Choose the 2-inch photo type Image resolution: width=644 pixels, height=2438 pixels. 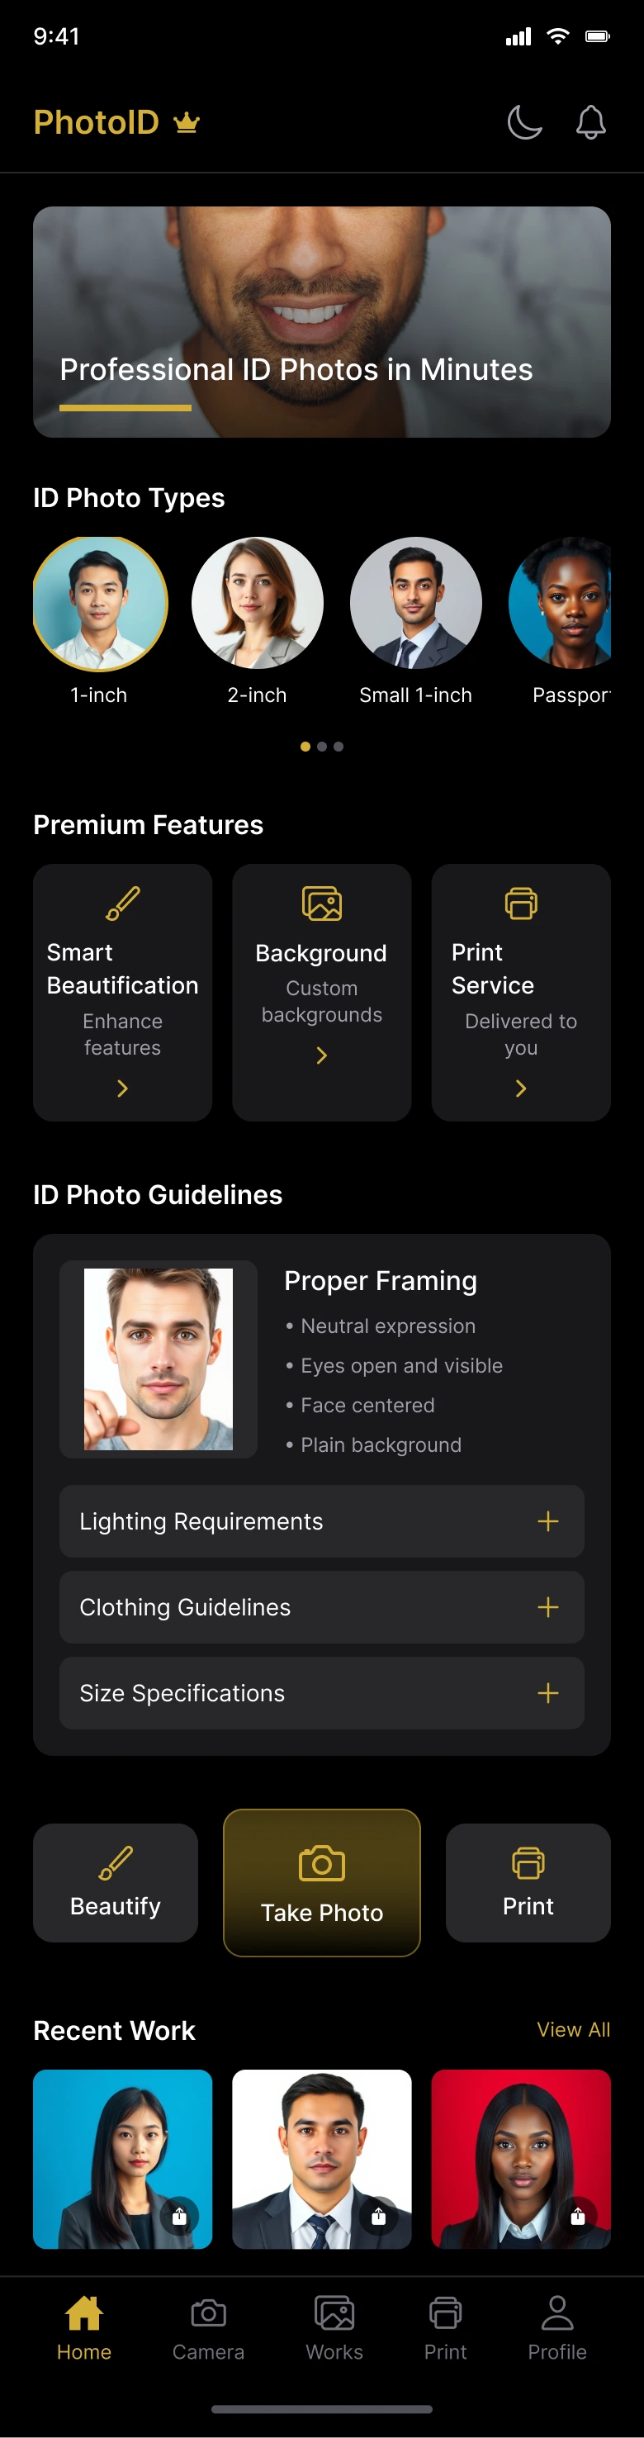tap(258, 604)
